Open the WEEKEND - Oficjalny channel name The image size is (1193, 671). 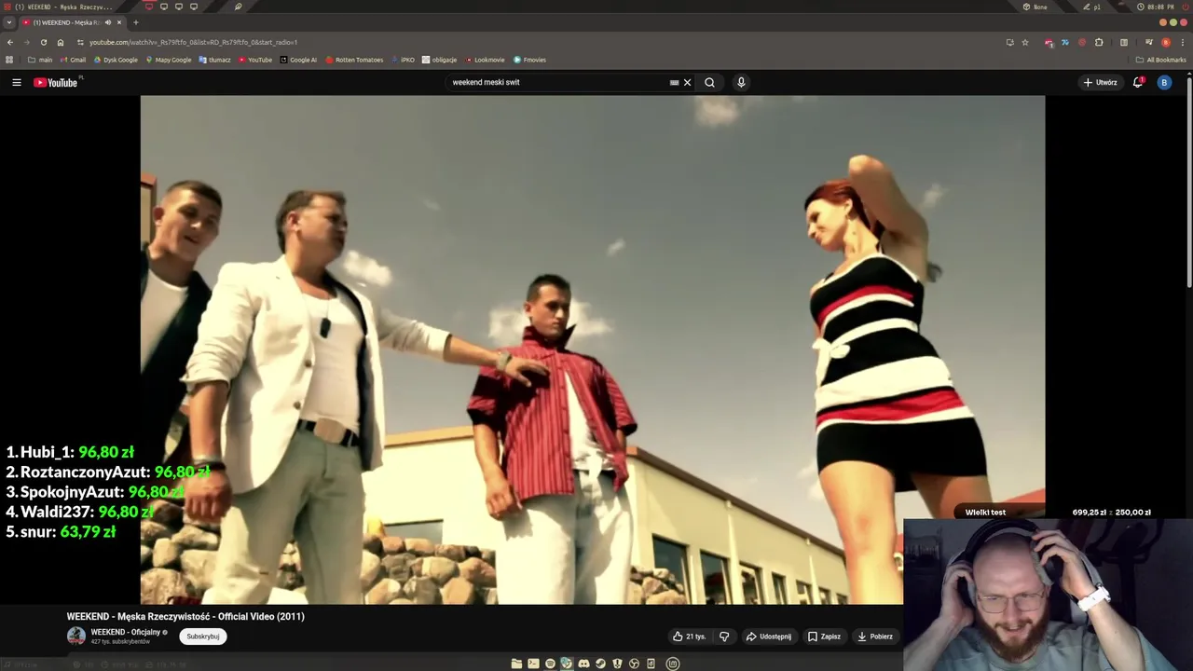[x=126, y=632]
